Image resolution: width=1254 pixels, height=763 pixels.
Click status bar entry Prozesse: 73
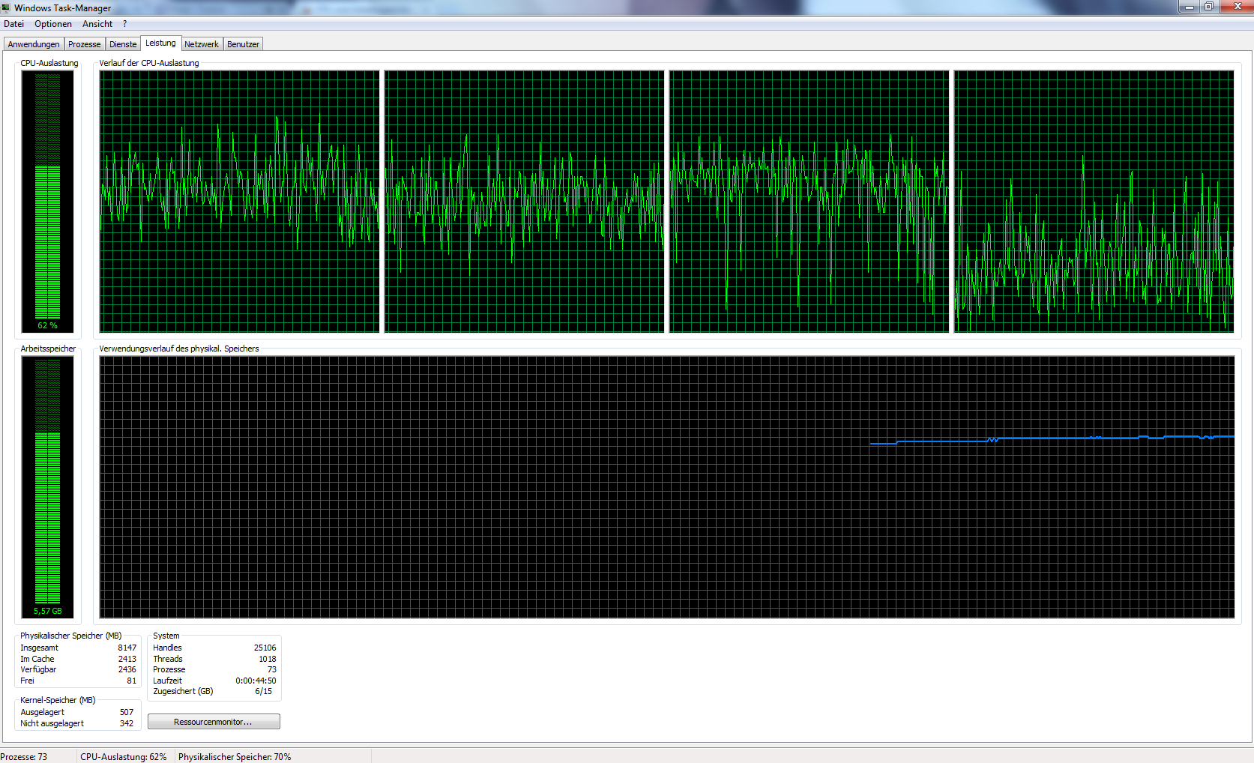[24, 756]
